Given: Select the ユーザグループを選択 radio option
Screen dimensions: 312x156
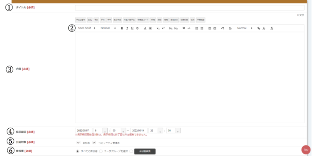Looking at the screenshot, I should point(101,151).
